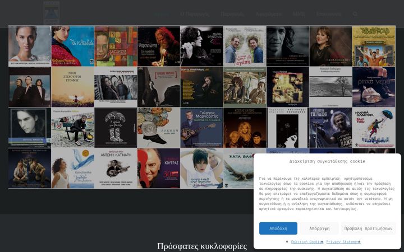The width and height of the screenshot is (404, 252).
Task: Open the Παπαδοπούλου woman portrait album cover
Action: click(330, 46)
